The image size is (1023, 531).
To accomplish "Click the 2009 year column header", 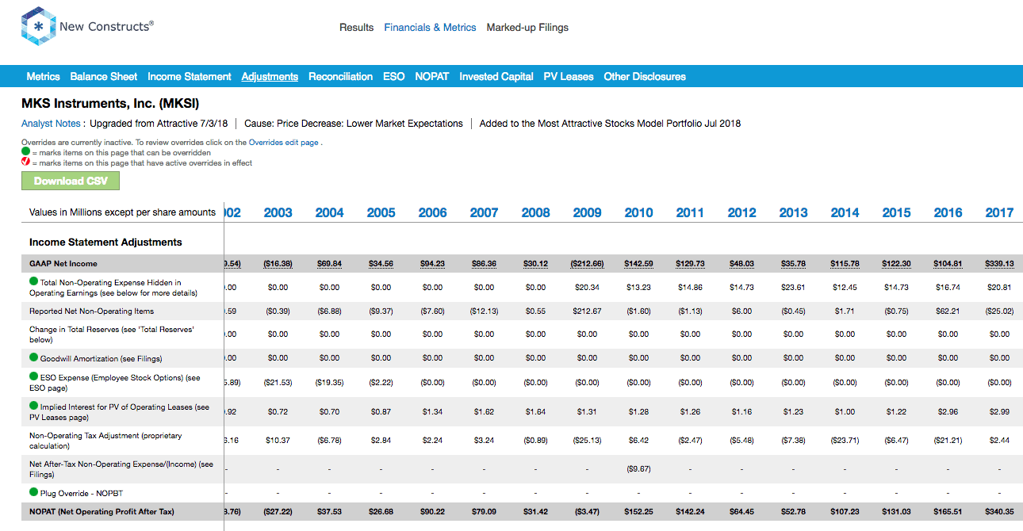I will (587, 212).
